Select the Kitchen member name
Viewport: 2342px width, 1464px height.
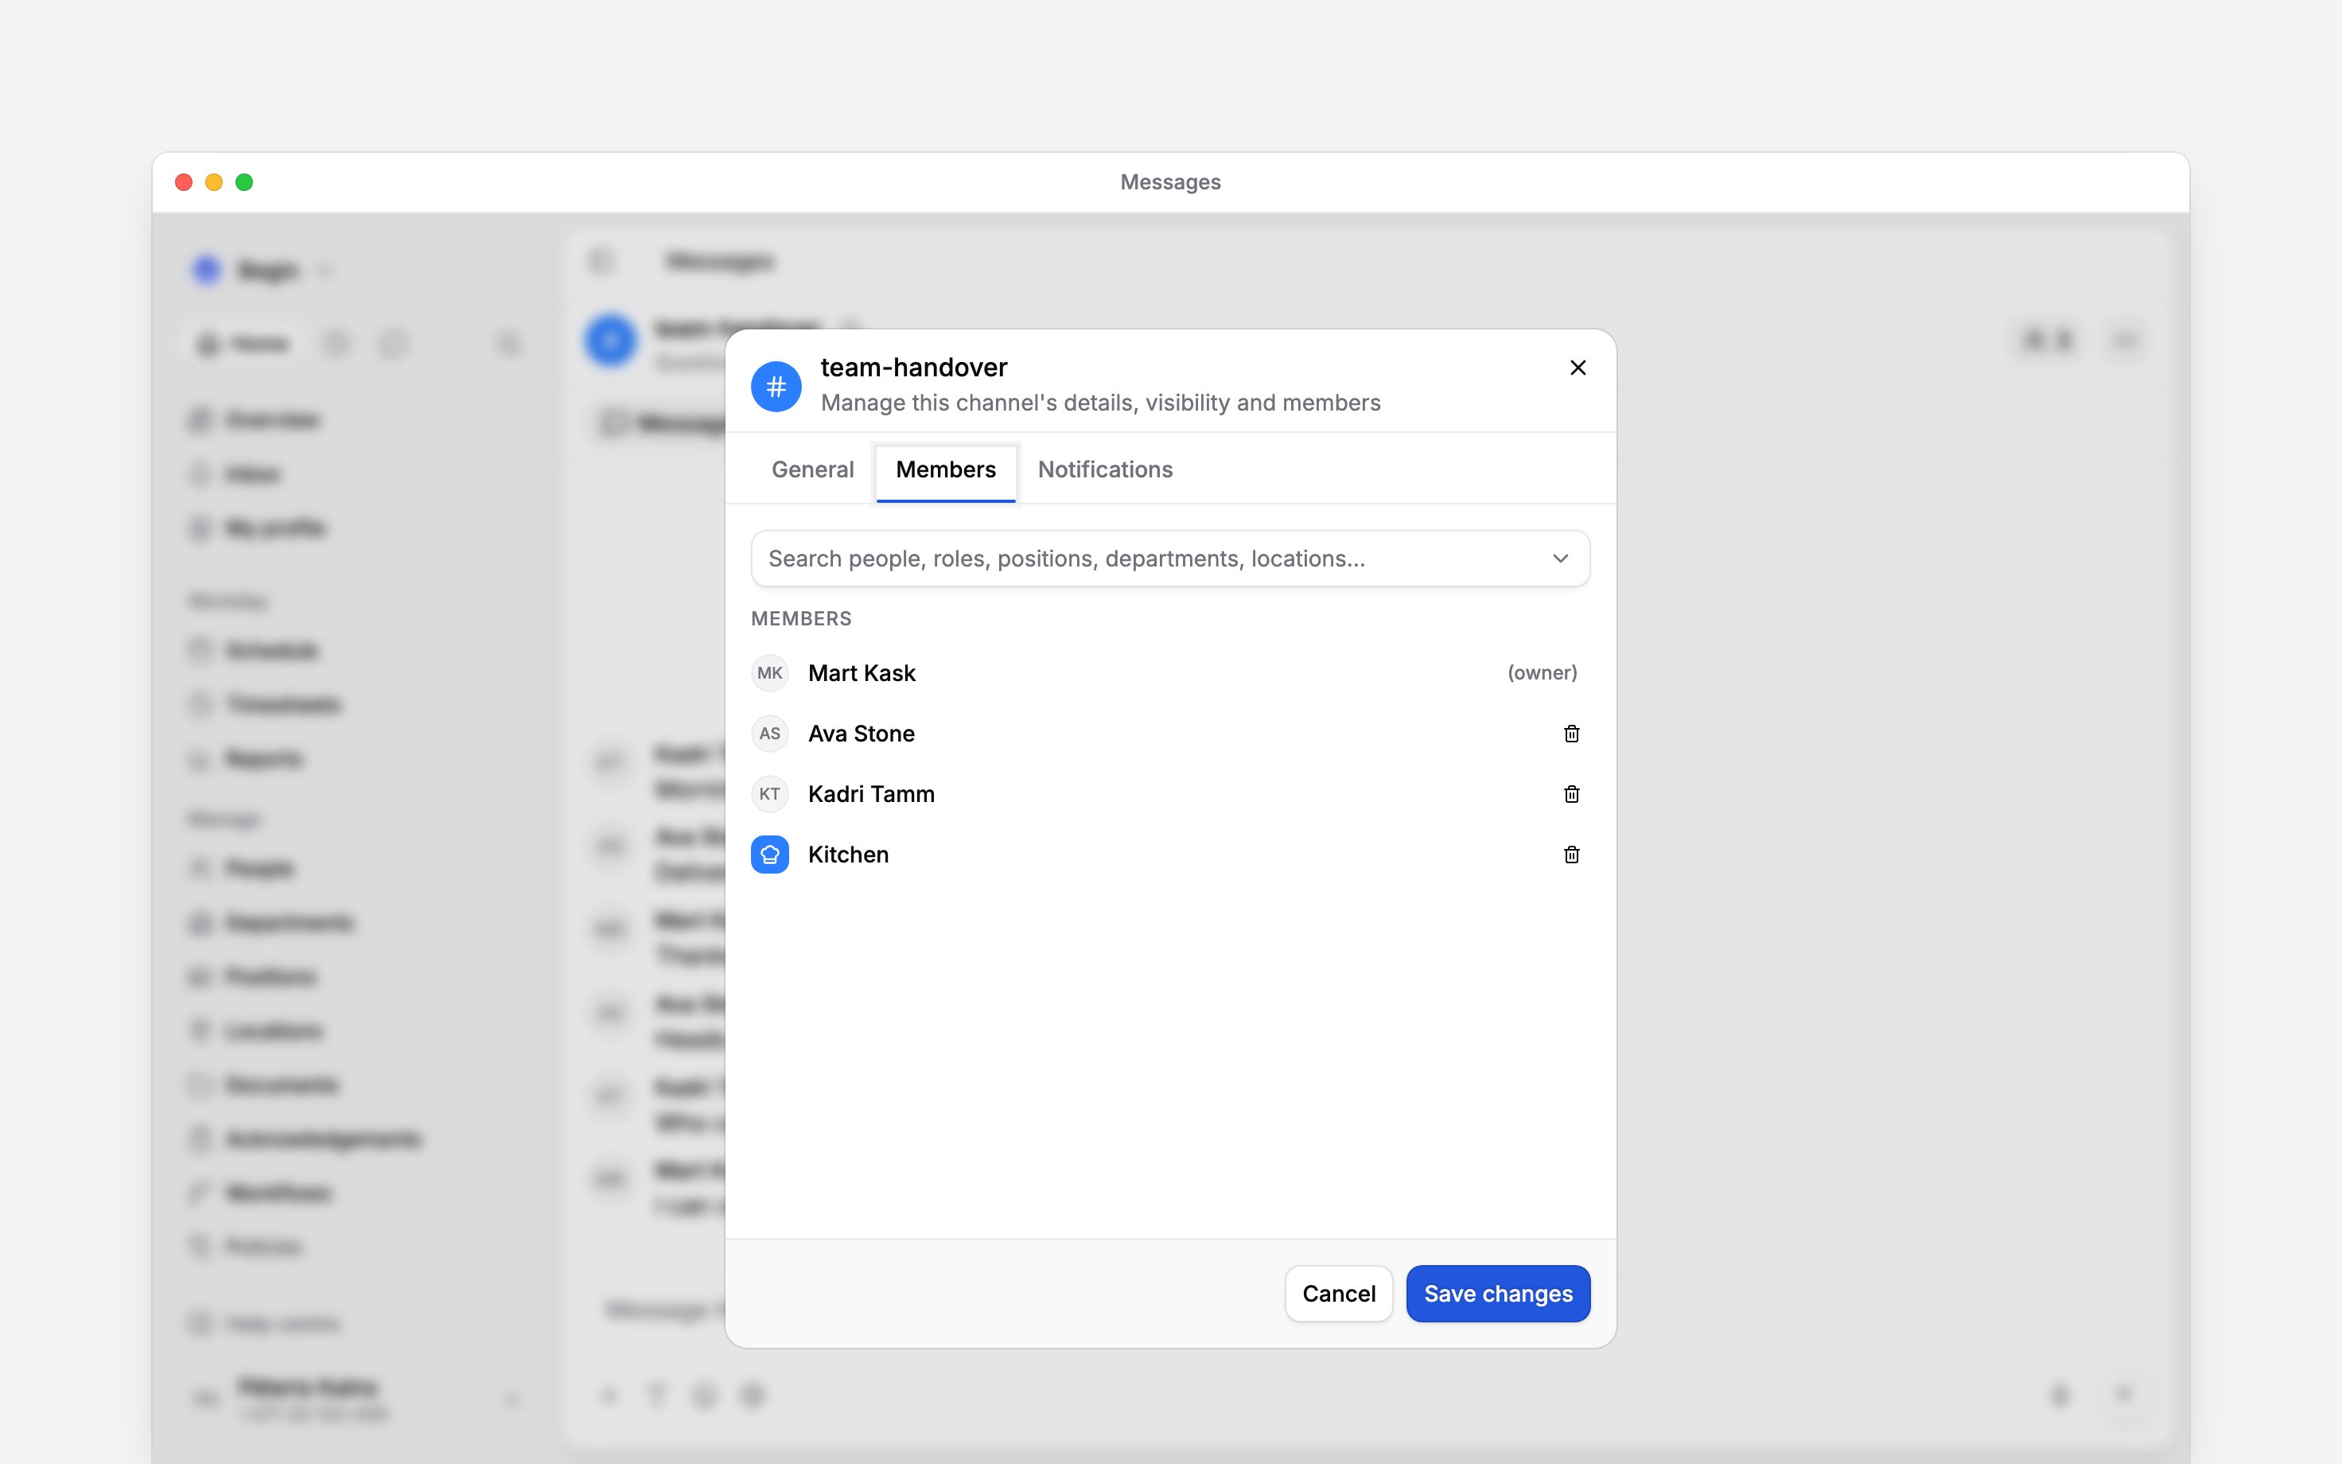tap(848, 855)
